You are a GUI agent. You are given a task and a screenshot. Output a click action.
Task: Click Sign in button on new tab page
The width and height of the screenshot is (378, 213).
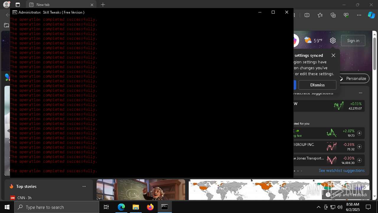[x=353, y=41]
